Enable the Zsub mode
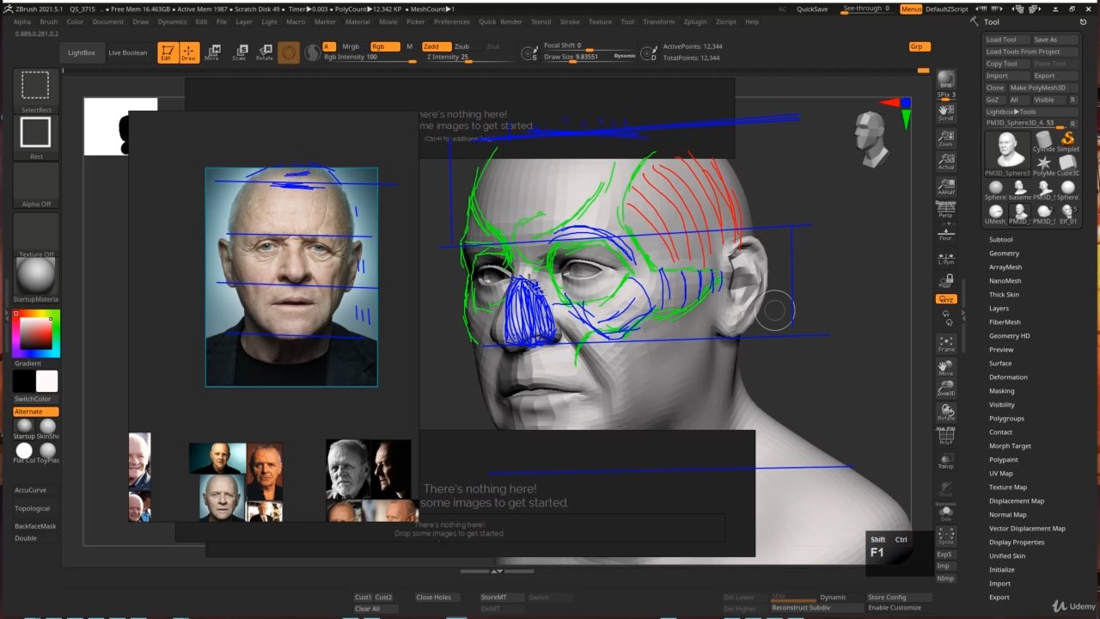Viewport: 1100px width, 619px height. [x=462, y=46]
